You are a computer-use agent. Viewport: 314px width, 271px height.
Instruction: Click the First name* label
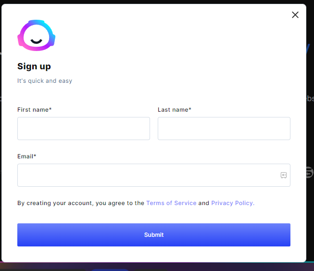[x=35, y=110]
